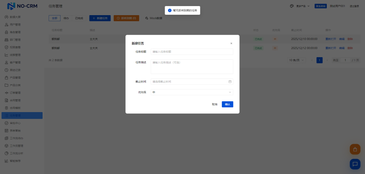This screenshot has height=174, width=365.
Task: Click the 截止时间 column header
Action: tap(297, 30)
